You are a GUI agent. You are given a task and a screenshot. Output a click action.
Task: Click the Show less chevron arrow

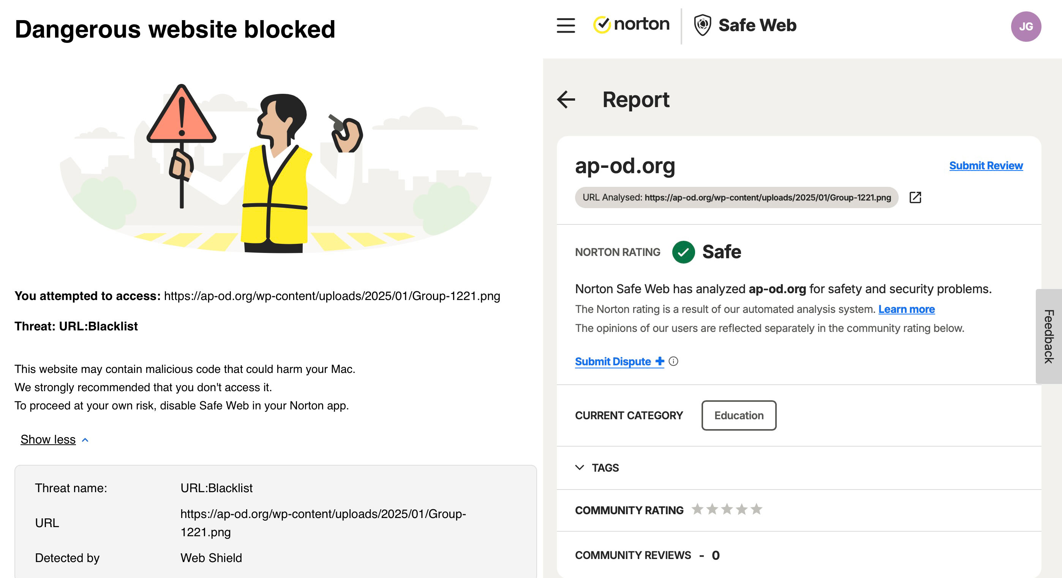tap(85, 440)
